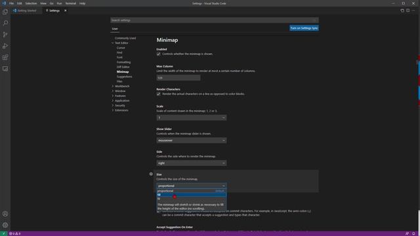Expand the Workbench tree section
Image resolution: width=420 pixels, height=236 pixels.
coord(113,86)
